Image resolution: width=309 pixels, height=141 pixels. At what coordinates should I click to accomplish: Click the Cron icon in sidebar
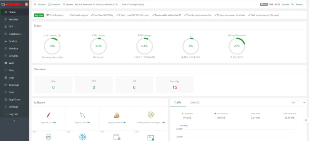(5, 92)
